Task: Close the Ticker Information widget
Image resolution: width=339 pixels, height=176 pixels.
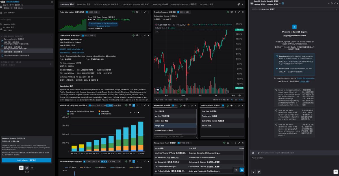Action: point(149,12)
